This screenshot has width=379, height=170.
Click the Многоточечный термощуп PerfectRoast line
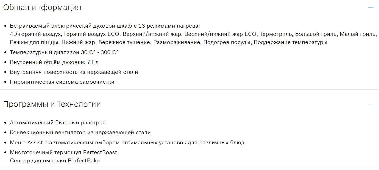(63, 152)
